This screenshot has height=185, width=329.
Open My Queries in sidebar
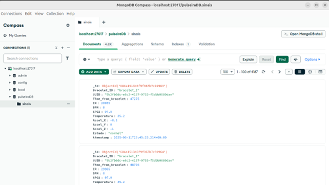coord(15,35)
